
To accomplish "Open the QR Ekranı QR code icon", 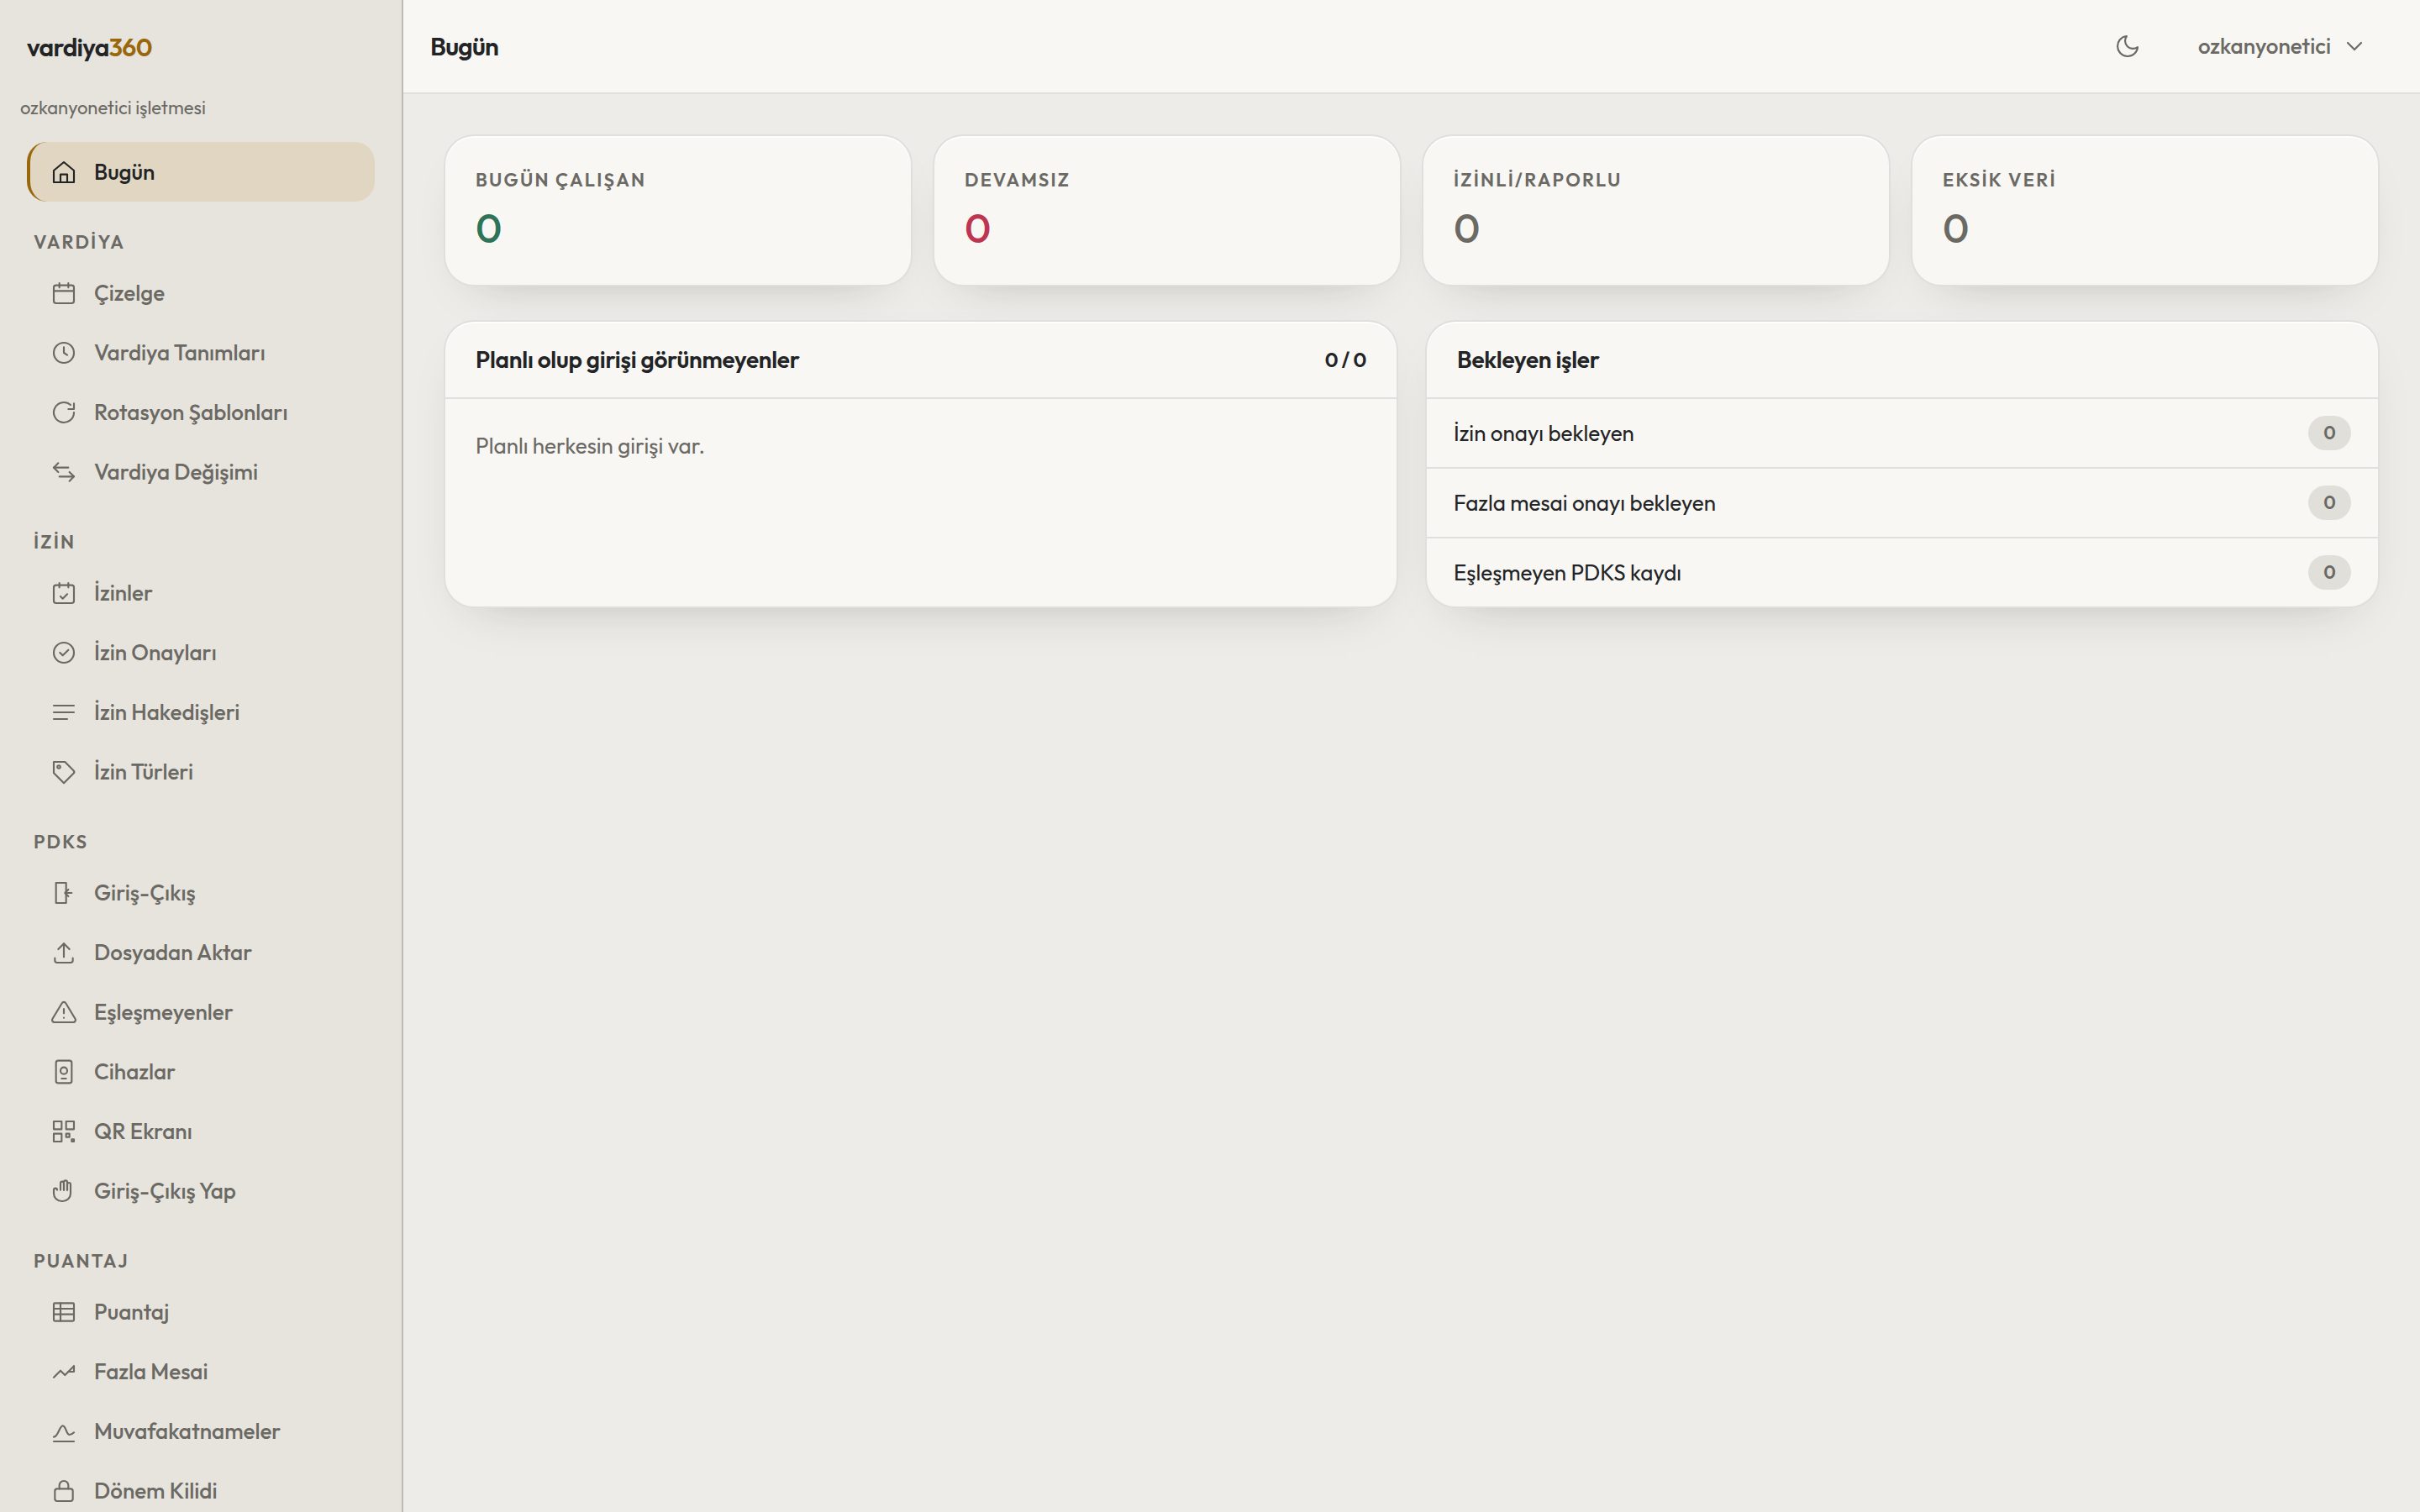I will click(x=64, y=1131).
